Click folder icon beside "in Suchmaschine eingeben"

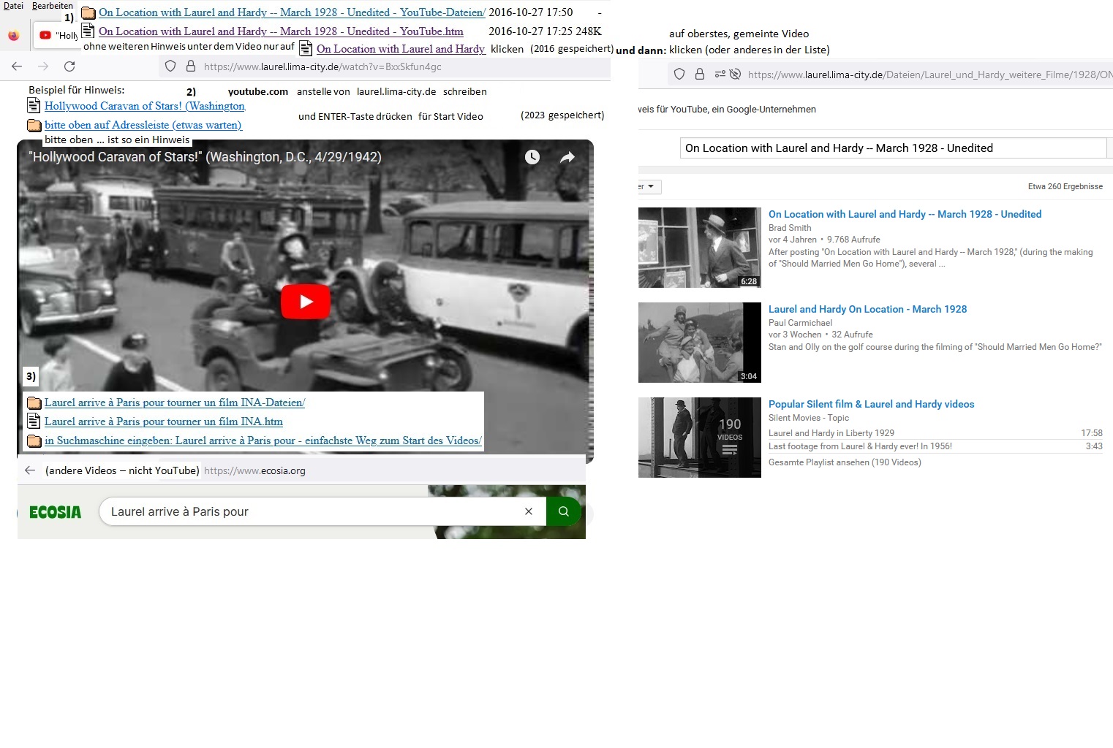[x=34, y=440]
